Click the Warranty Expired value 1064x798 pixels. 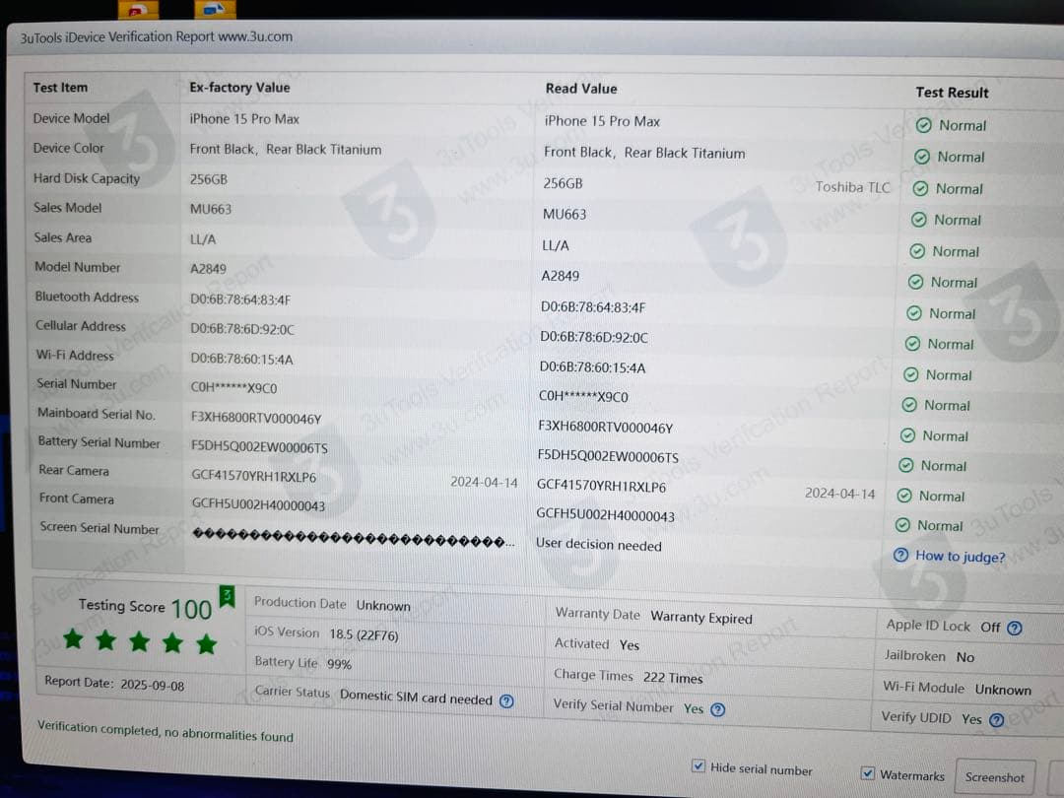tap(701, 618)
